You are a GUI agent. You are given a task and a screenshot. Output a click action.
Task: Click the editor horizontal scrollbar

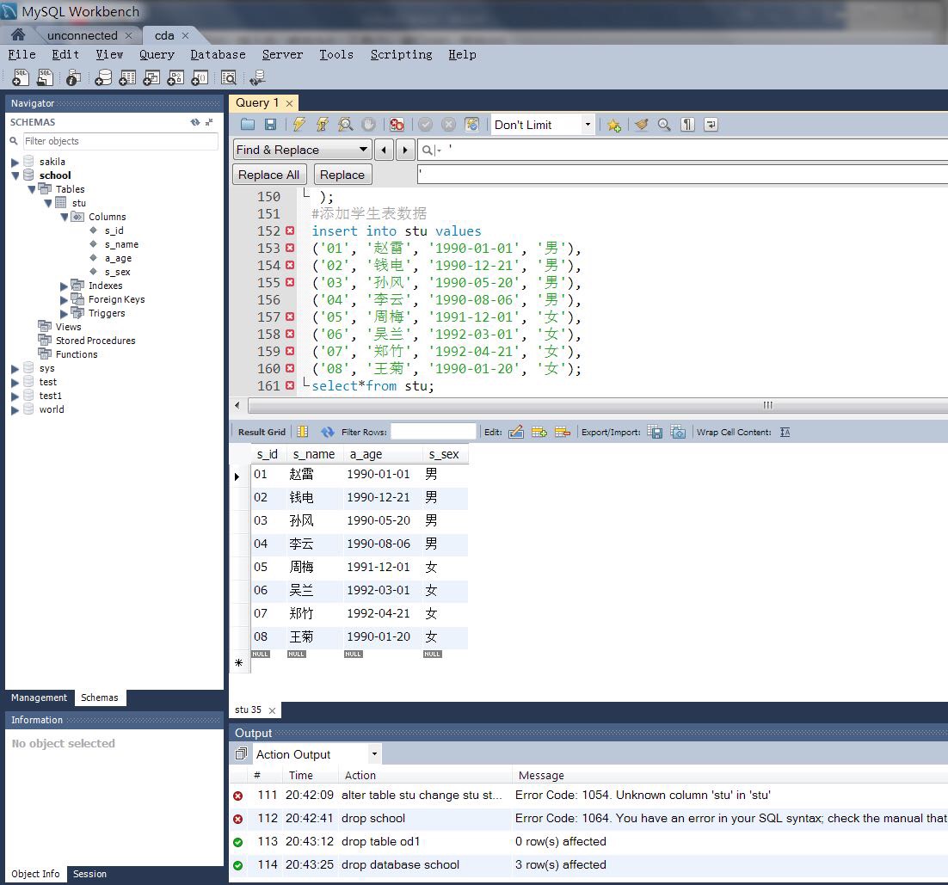click(766, 405)
